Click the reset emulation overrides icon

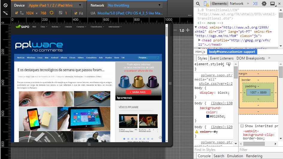pyautogui.click(x=5, y=5)
